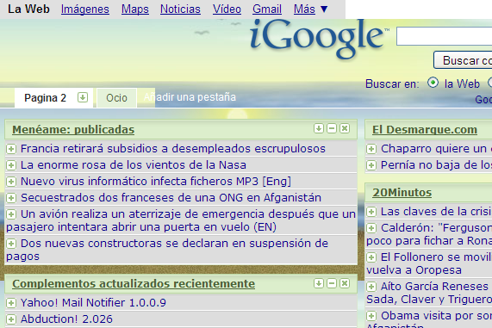Open the Chaparro quiere un headline
The image size is (492, 328).
click(437, 149)
